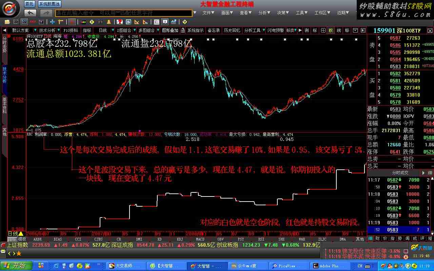Screen dimensions: 434x271
Task: Click the yellow star icon in message bar
Action: click(19, 253)
